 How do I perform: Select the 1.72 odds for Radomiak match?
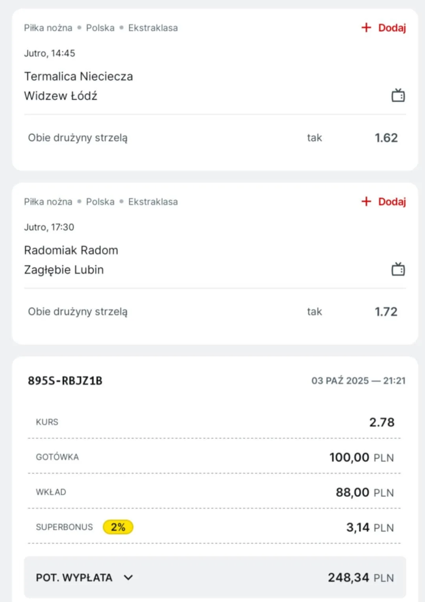tap(386, 311)
